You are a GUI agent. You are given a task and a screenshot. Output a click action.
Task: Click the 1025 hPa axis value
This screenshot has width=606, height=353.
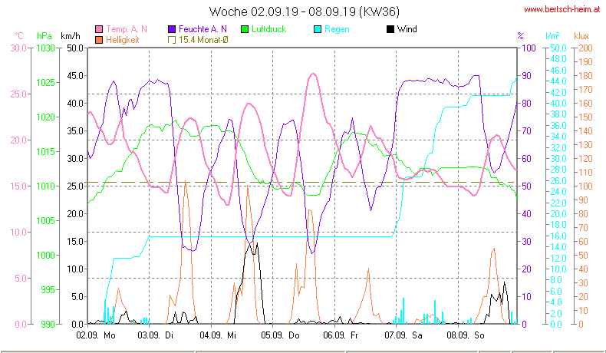(45, 83)
